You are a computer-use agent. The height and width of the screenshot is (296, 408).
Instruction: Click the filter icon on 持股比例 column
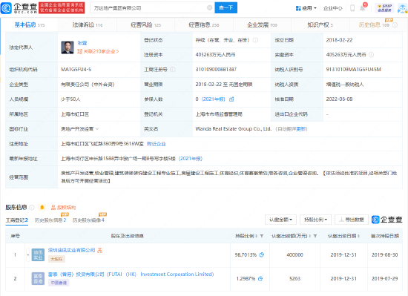point(262,236)
